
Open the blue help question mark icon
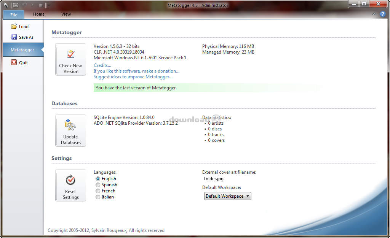click(383, 14)
